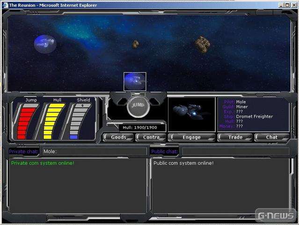This screenshot has width=299, height=225.
Task: Target the large asteroid on the right
Action: click(202, 44)
